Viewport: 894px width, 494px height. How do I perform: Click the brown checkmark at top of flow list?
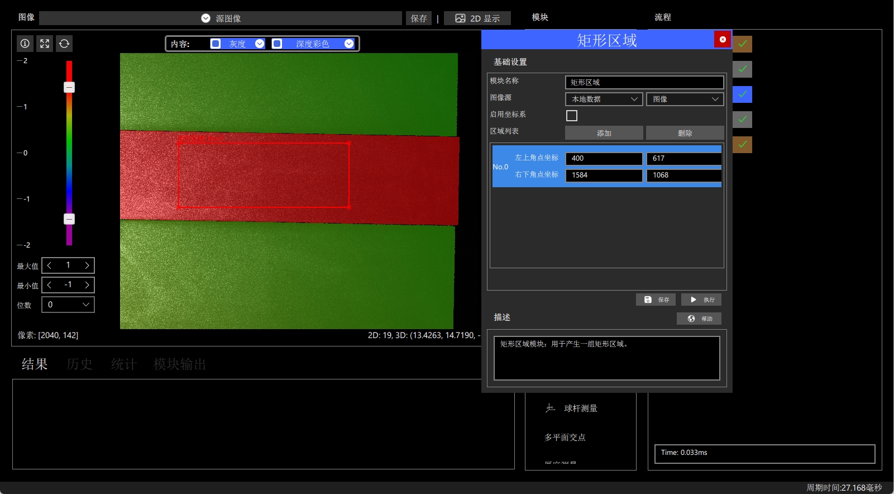point(743,44)
